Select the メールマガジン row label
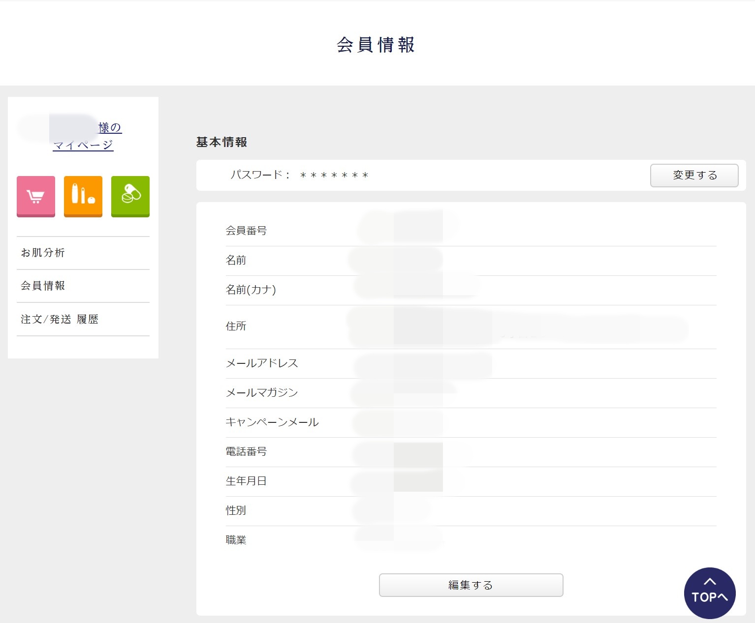 click(x=262, y=392)
